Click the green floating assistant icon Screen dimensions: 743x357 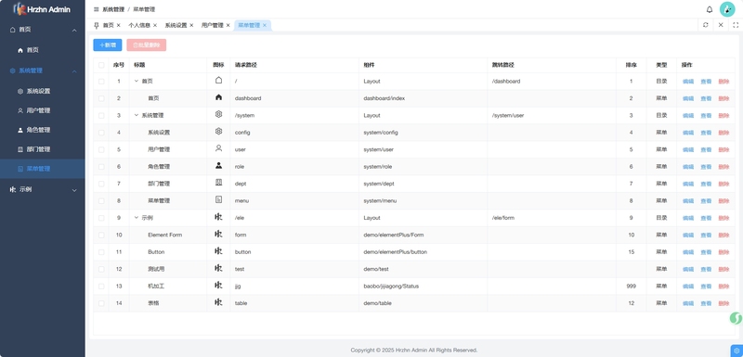tap(736, 318)
